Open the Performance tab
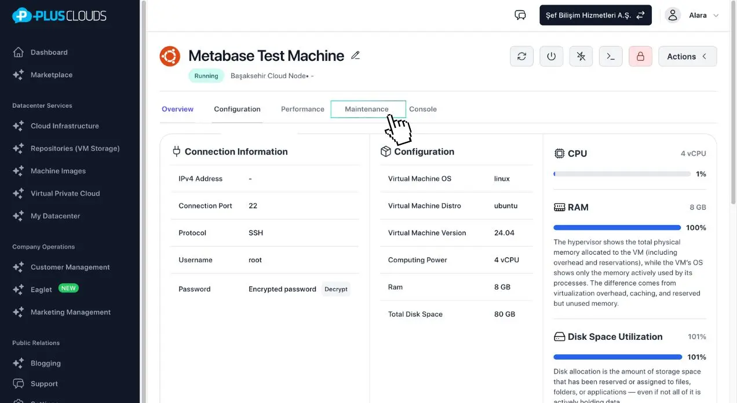 tap(302, 109)
